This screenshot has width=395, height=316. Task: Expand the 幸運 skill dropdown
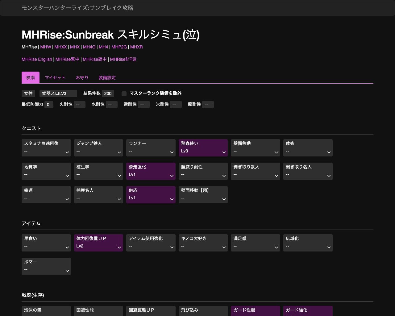tap(46, 195)
